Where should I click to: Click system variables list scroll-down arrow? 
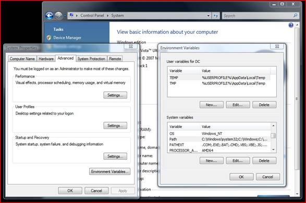click(x=273, y=149)
